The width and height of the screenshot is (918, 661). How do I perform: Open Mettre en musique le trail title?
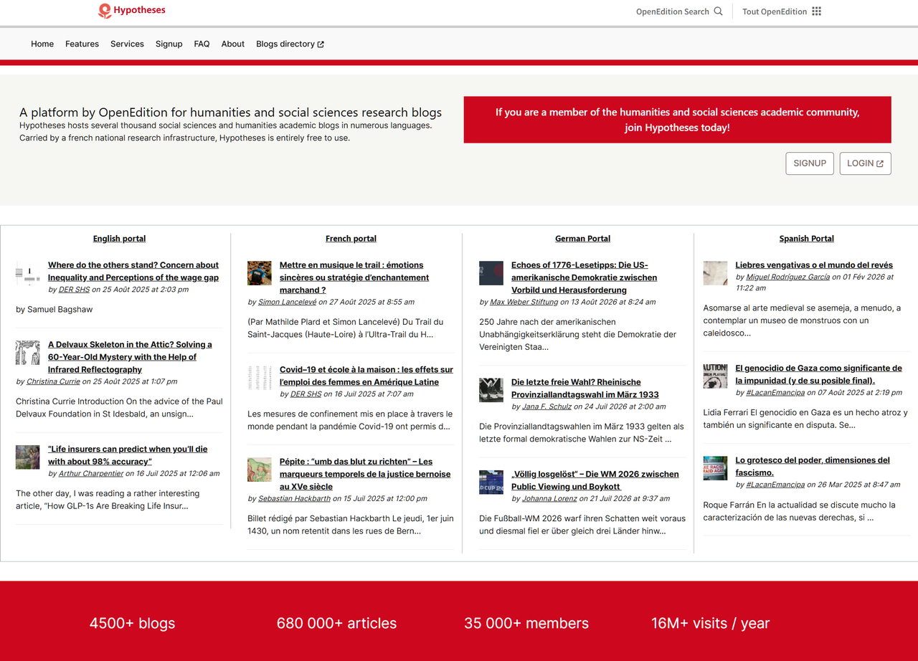coord(354,277)
